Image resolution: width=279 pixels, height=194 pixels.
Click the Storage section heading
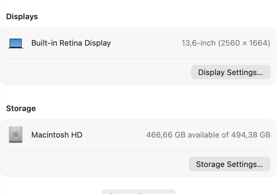(x=21, y=108)
